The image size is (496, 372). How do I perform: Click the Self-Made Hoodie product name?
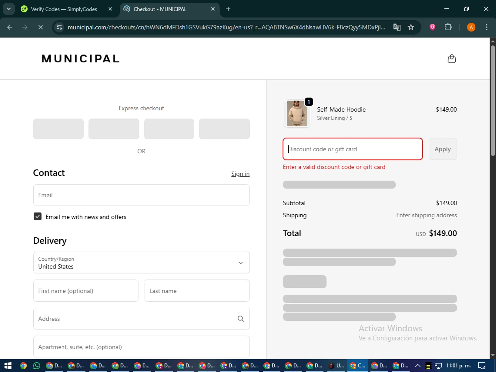tap(341, 109)
